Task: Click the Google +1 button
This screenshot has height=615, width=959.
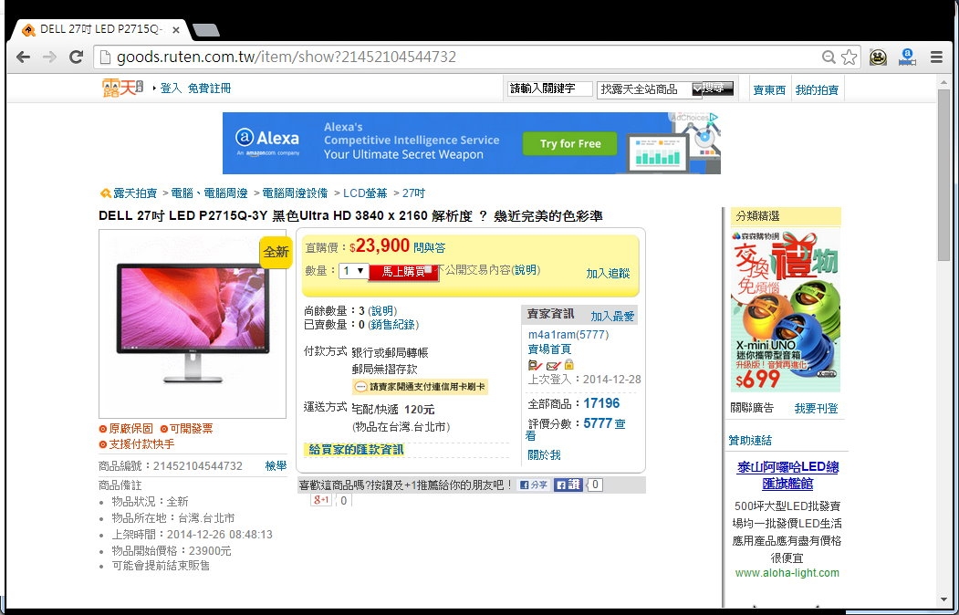Action: pyautogui.click(x=321, y=500)
